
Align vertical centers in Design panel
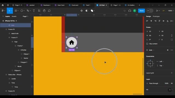point(164,21)
